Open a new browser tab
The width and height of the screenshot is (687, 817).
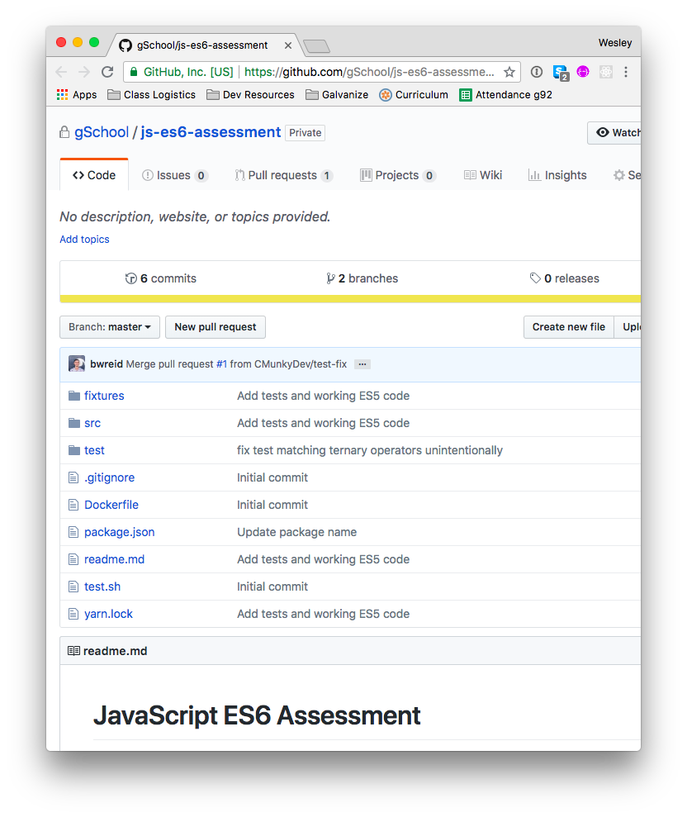[x=317, y=46]
